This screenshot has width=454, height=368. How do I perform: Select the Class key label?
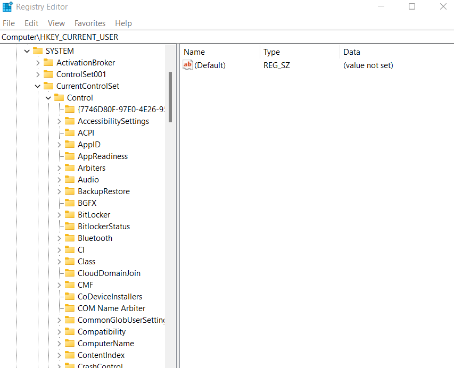pyautogui.click(x=86, y=262)
